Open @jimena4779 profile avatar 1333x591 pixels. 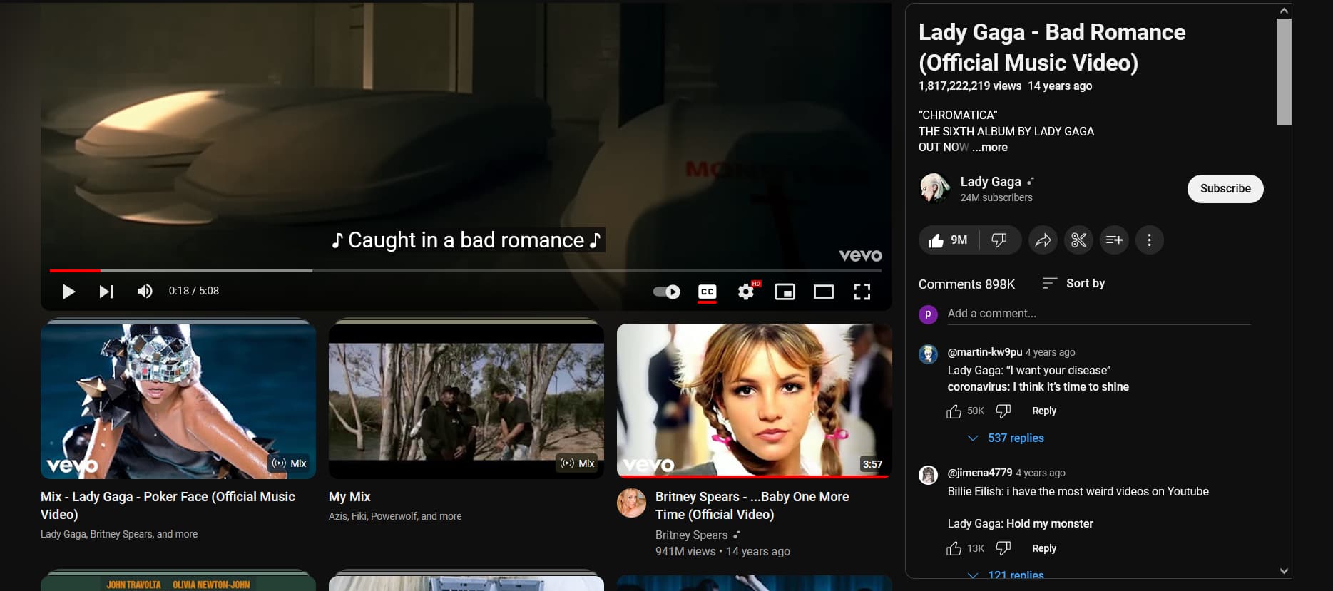[928, 475]
